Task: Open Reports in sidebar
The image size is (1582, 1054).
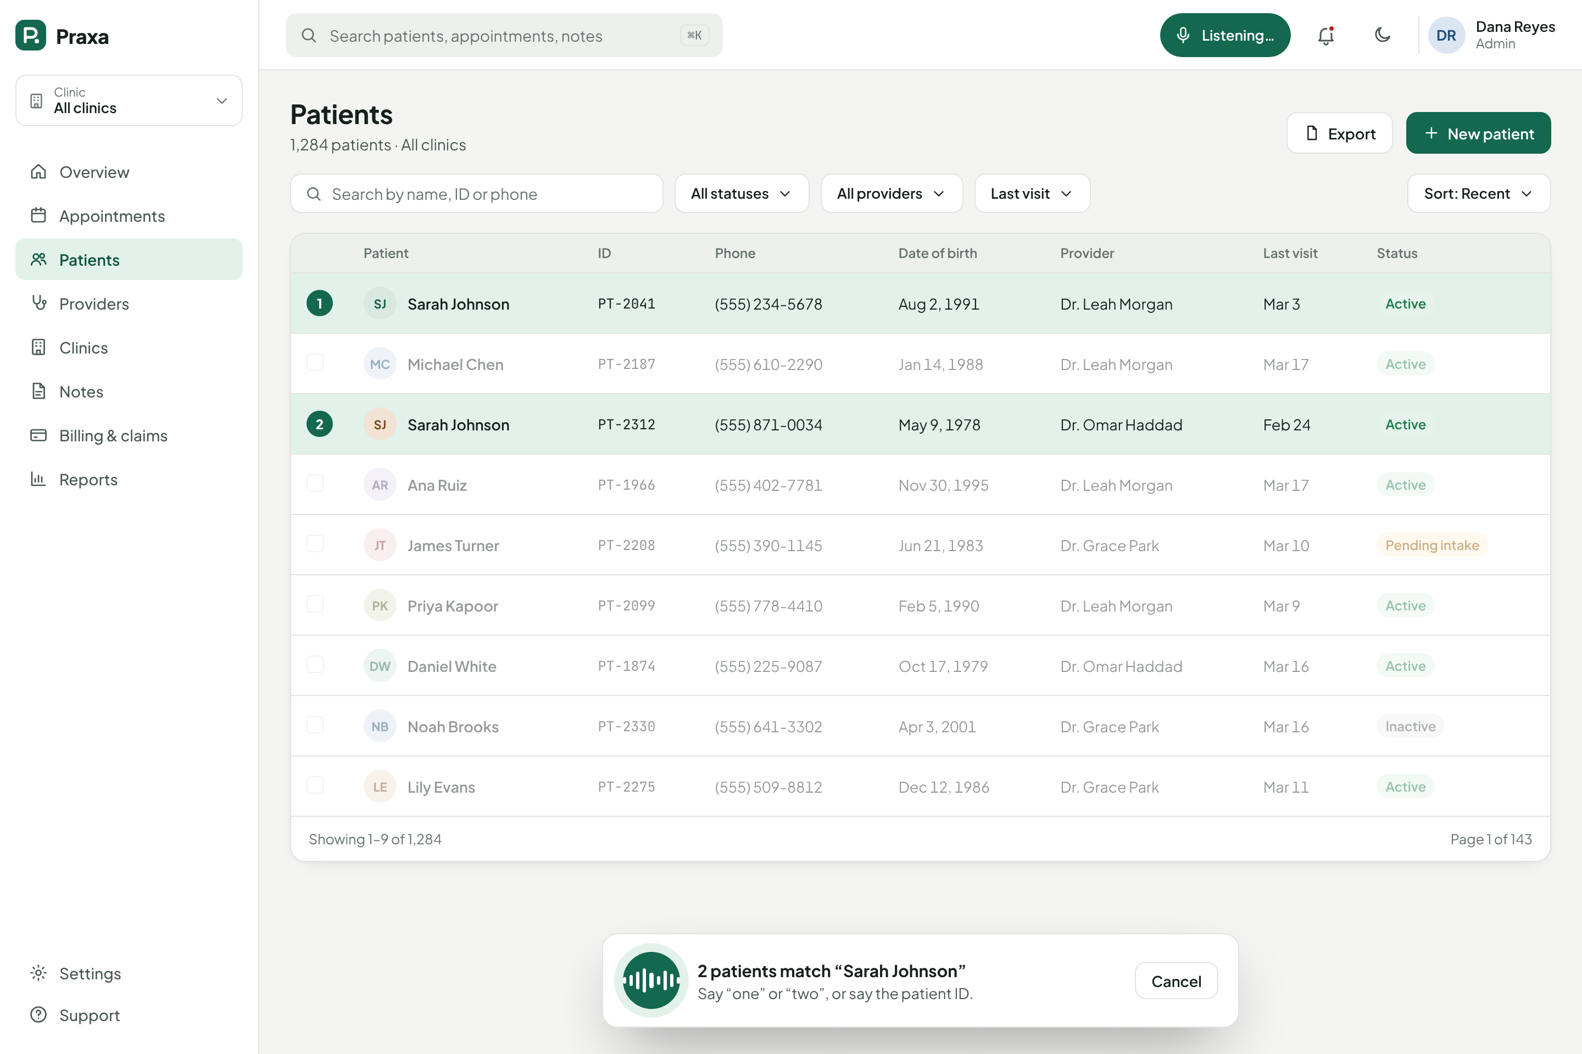Action: [x=129, y=479]
